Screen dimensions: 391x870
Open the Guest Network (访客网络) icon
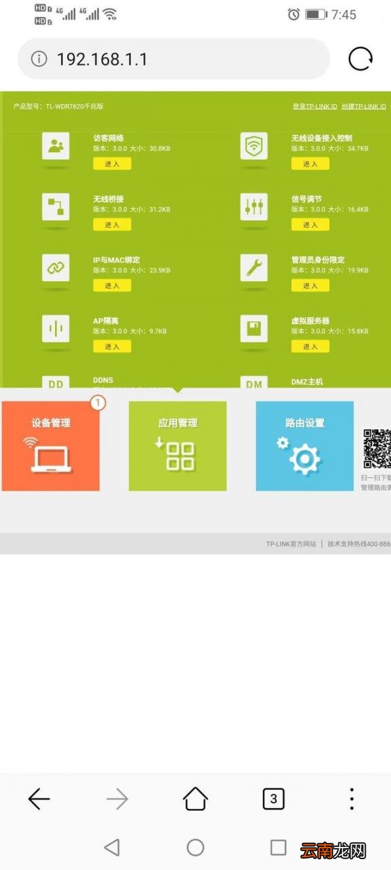point(56,146)
